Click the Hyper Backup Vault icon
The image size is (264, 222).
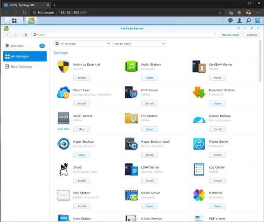click(x=131, y=144)
